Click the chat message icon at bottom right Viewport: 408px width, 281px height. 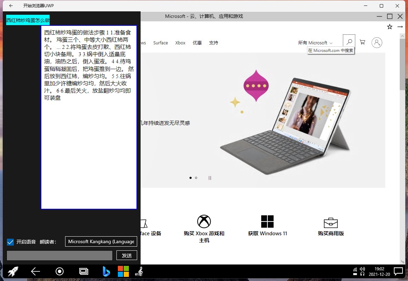[398, 271]
